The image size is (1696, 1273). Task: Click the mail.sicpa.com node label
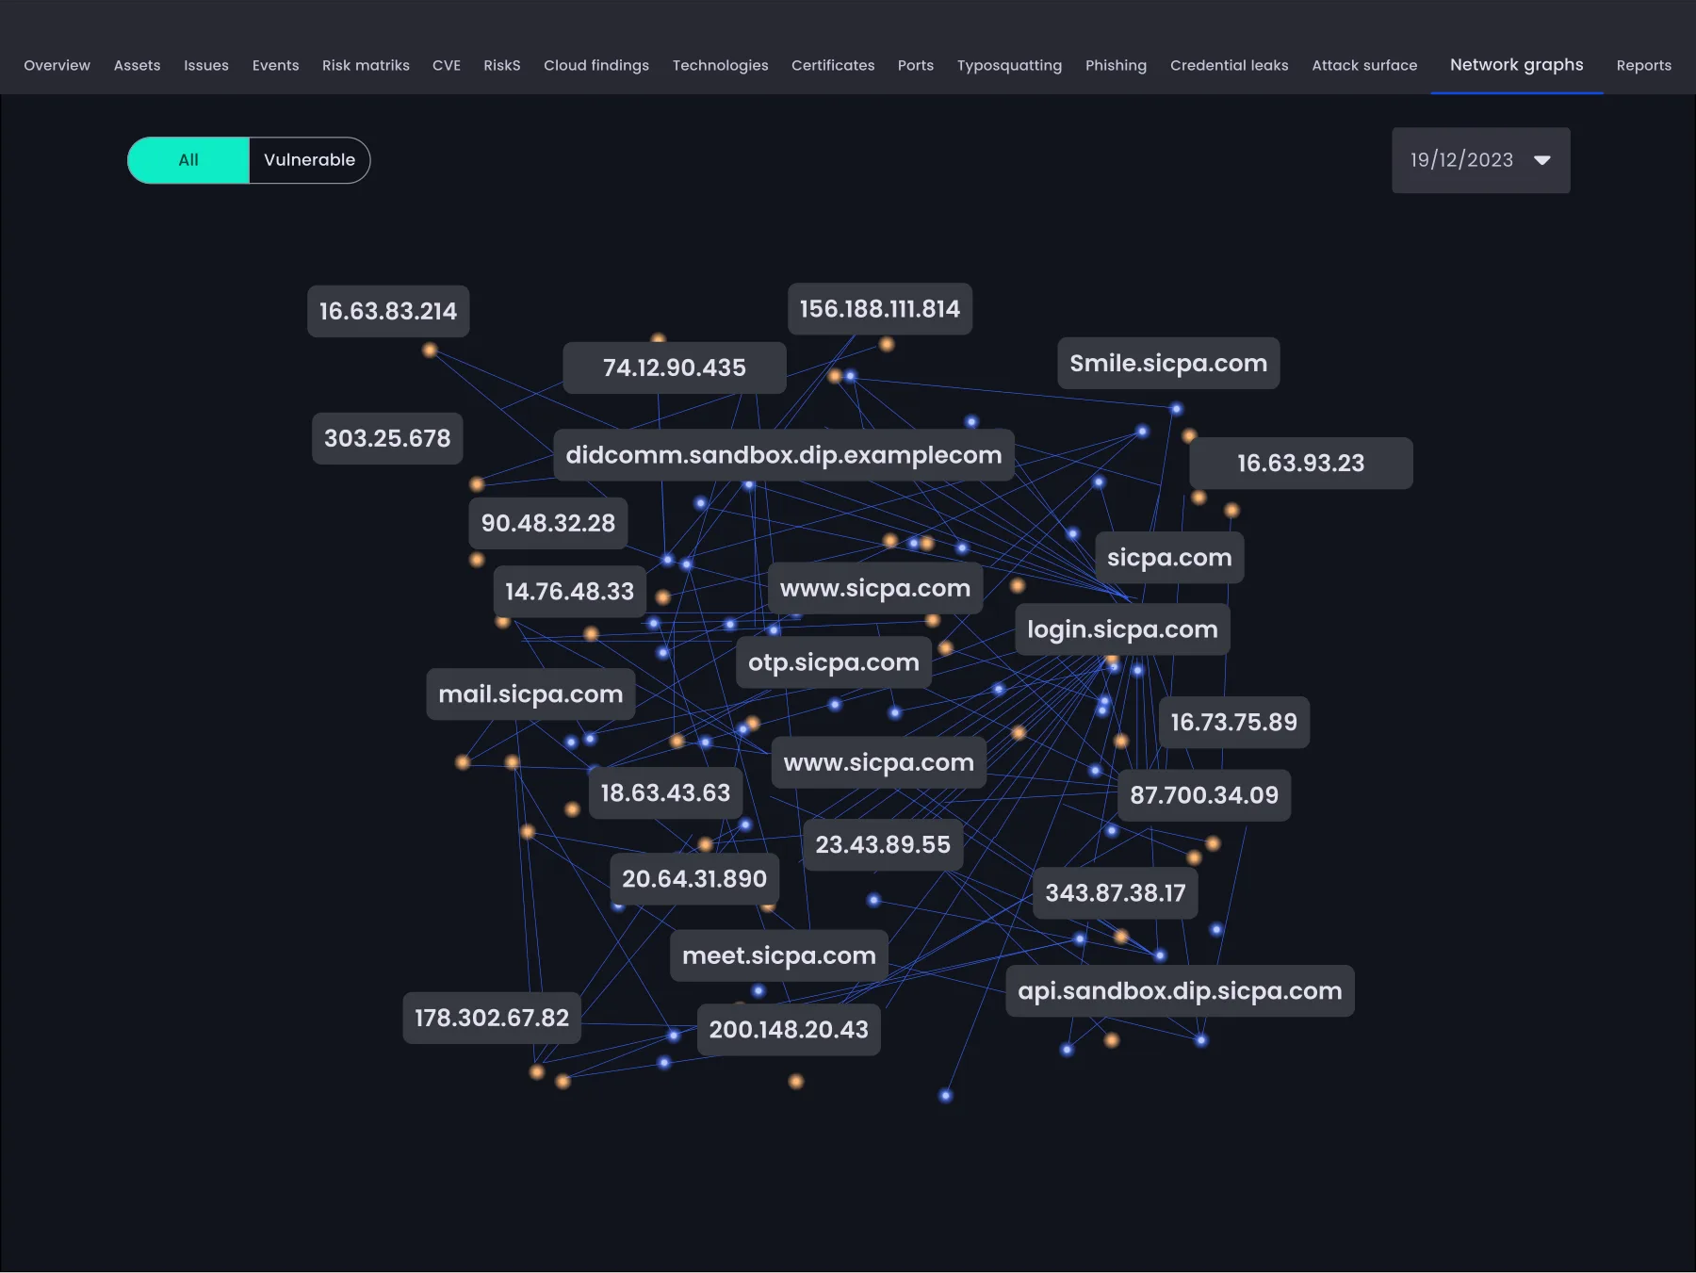pyautogui.click(x=530, y=694)
